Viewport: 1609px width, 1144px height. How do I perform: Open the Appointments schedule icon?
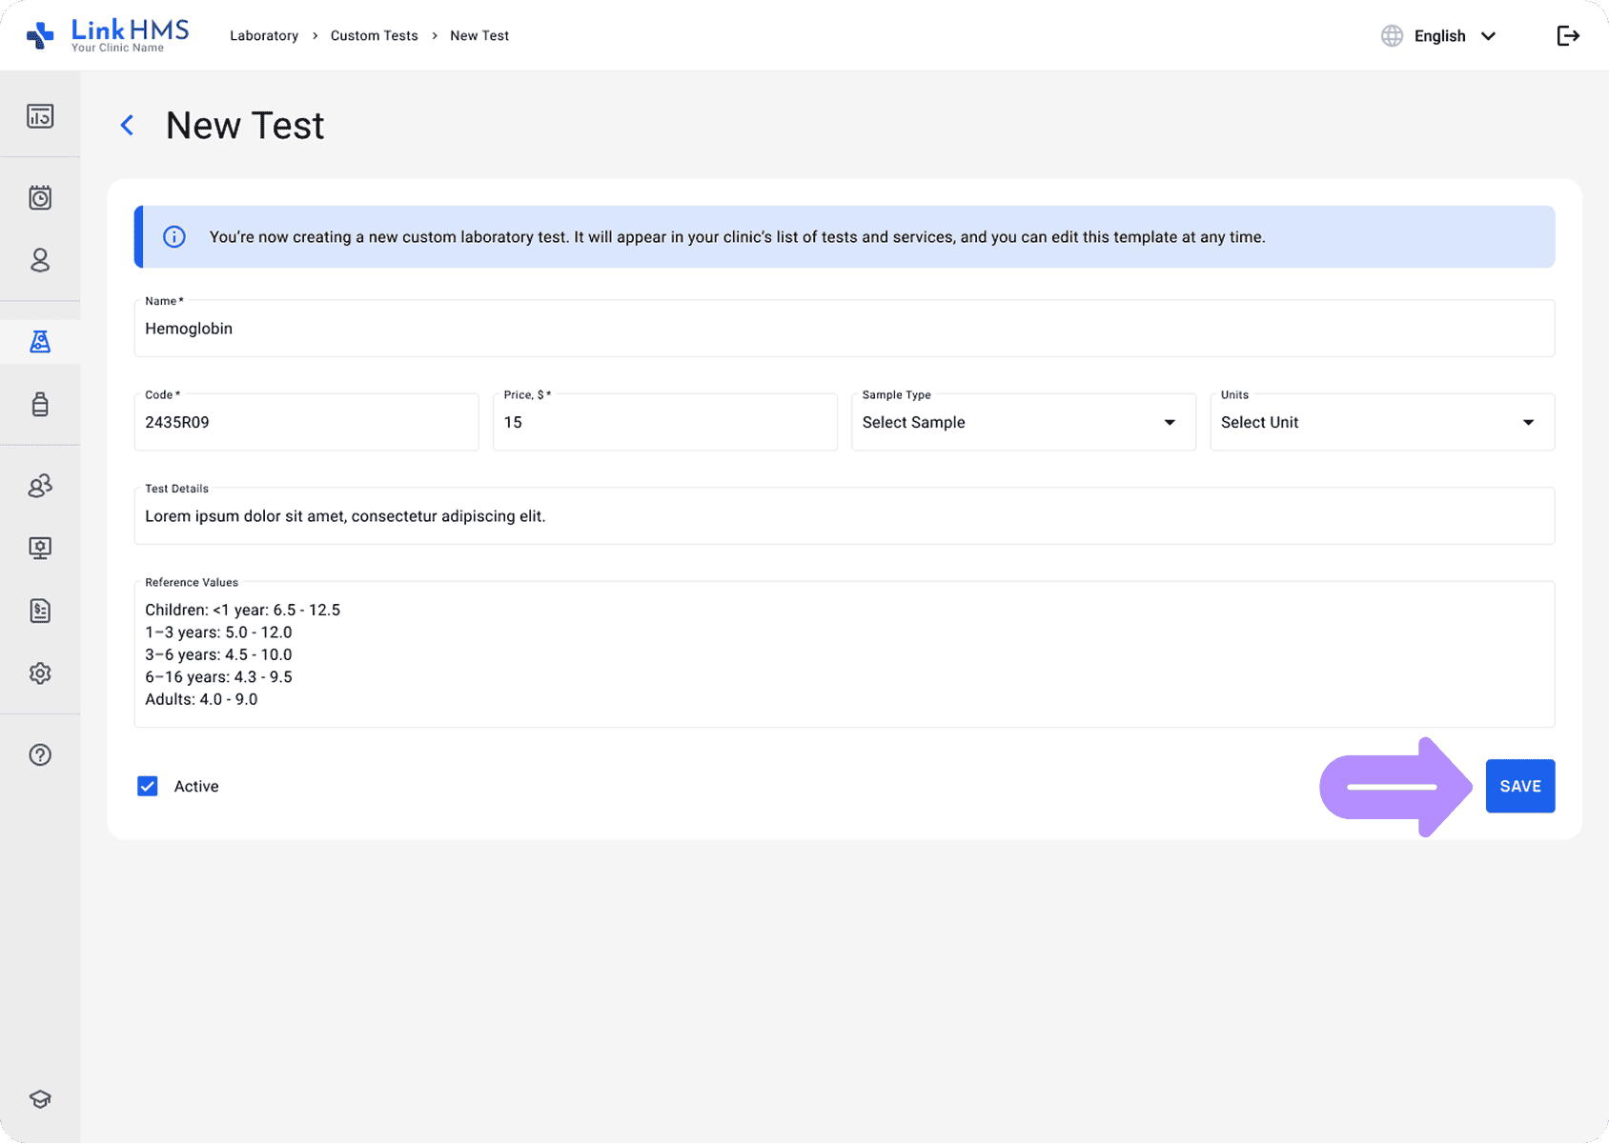(40, 197)
